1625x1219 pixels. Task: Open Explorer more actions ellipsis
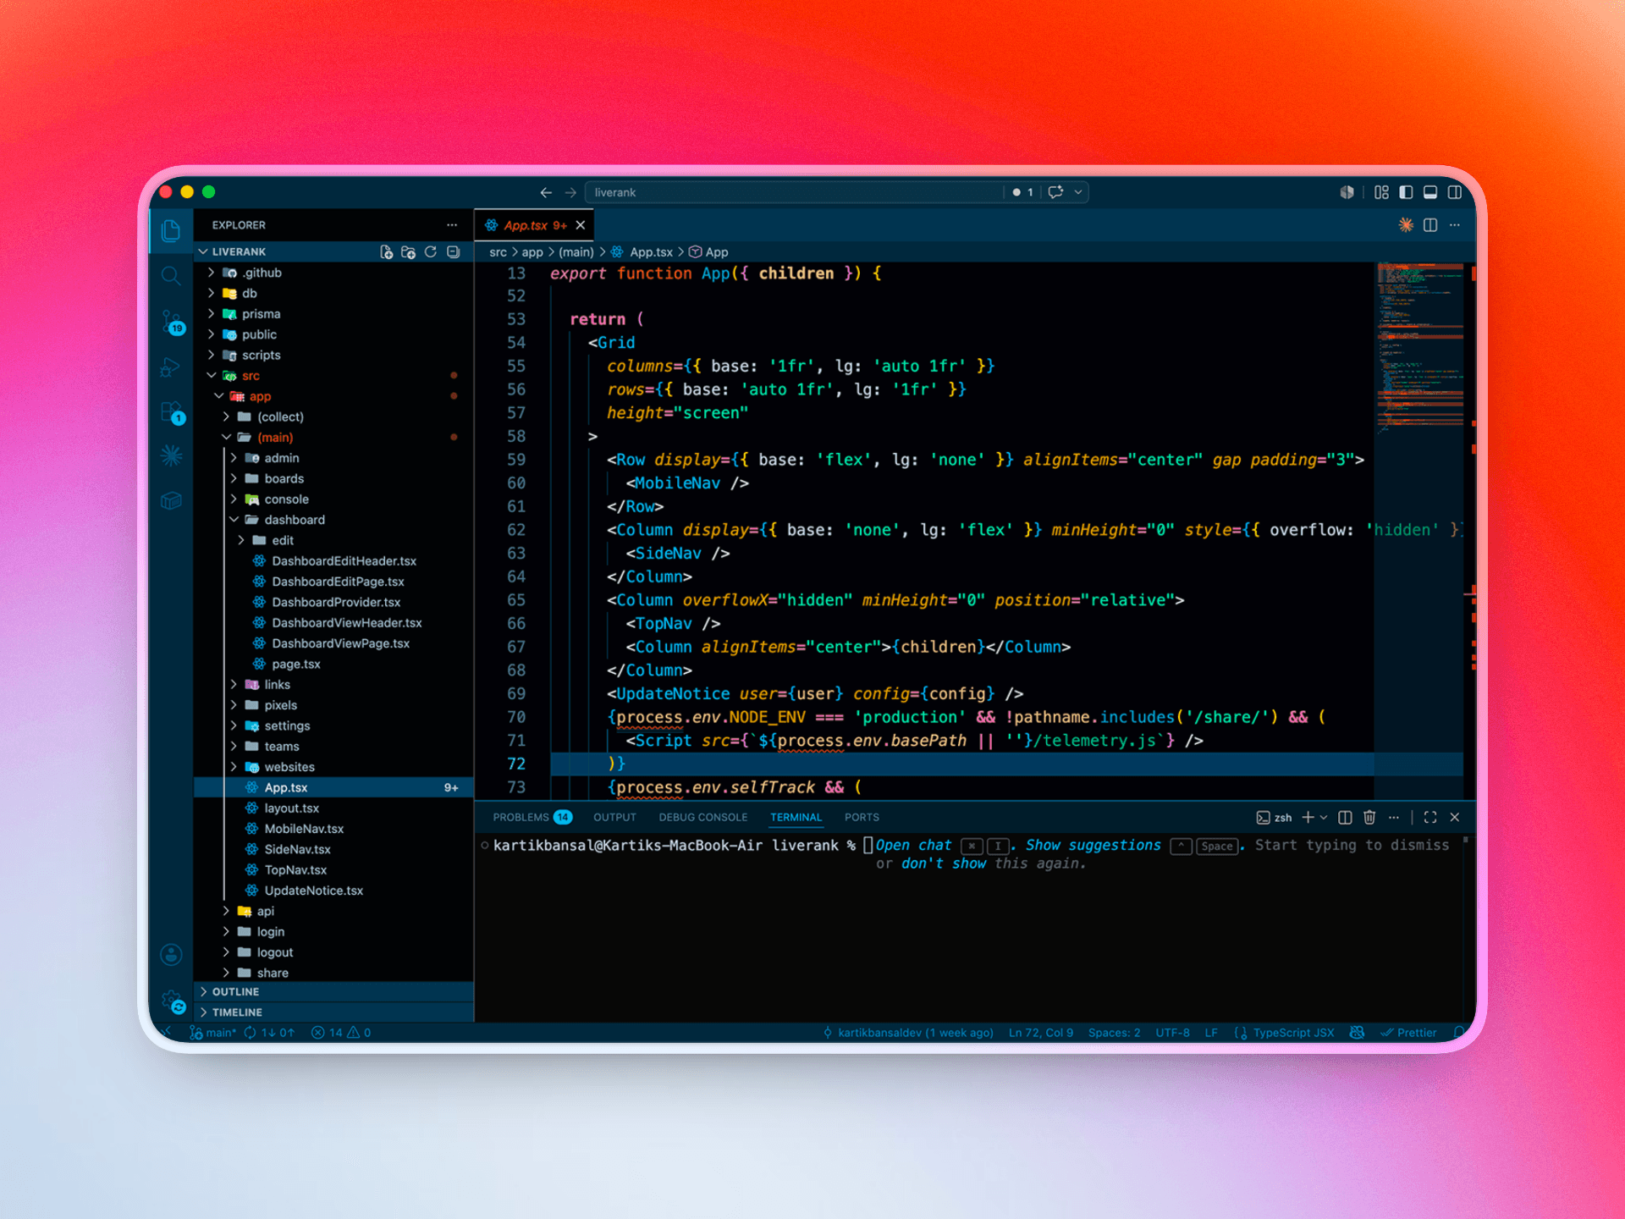(x=452, y=225)
